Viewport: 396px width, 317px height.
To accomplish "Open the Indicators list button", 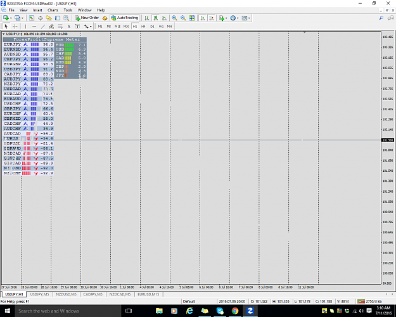I will click(222, 18).
